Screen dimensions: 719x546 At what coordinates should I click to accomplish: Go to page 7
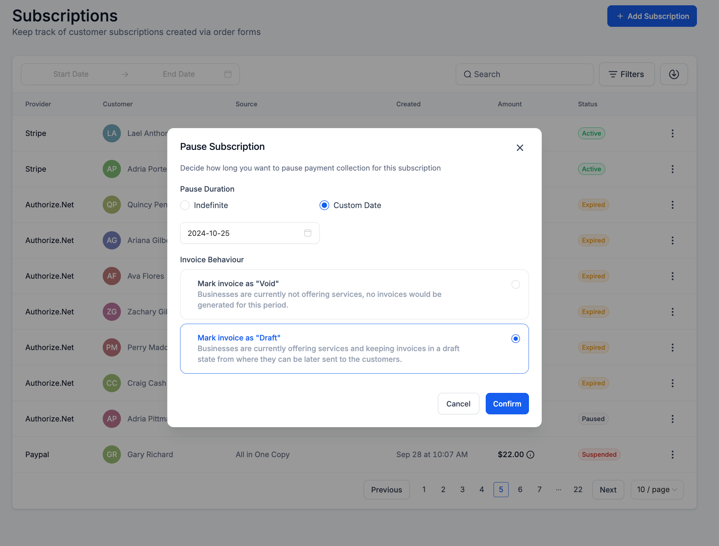click(x=539, y=490)
